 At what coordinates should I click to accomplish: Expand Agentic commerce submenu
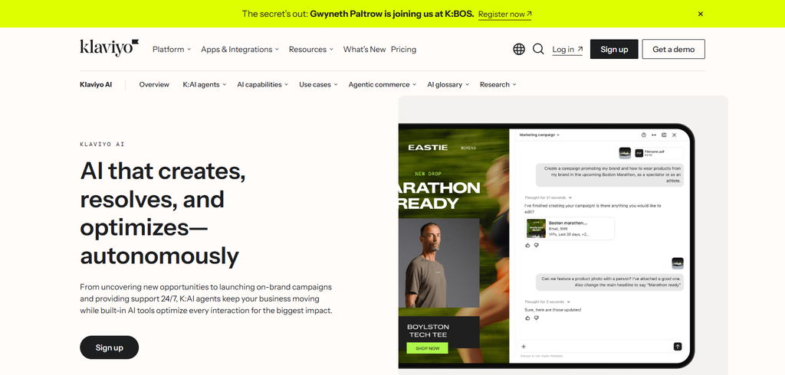pos(383,84)
